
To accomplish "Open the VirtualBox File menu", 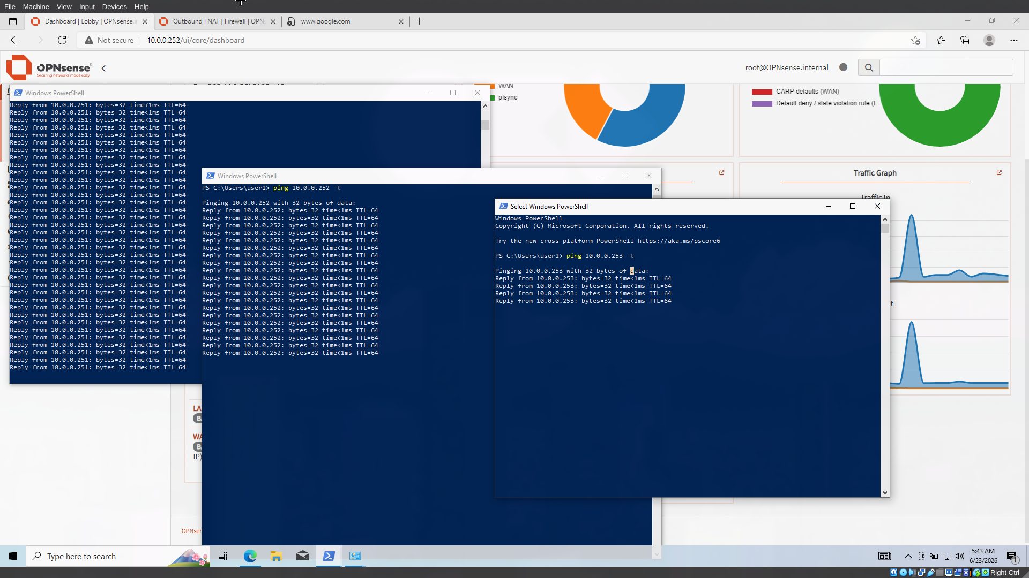I will point(10,6).
